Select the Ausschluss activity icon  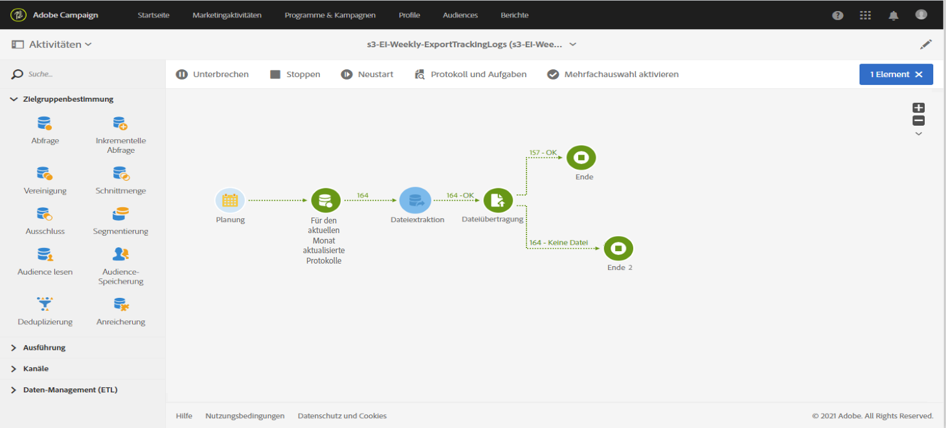tap(45, 214)
